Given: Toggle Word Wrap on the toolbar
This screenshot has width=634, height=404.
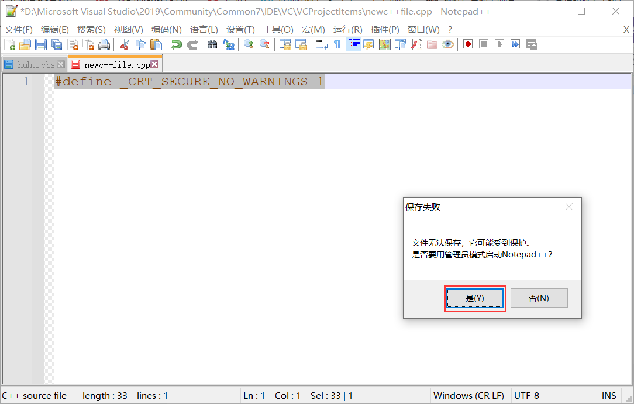Looking at the screenshot, I should pos(321,44).
